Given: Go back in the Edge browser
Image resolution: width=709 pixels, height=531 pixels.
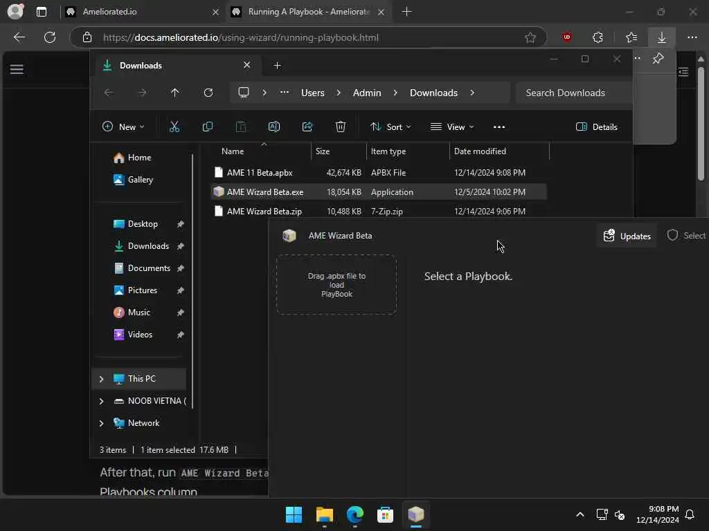Looking at the screenshot, I should point(19,37).
